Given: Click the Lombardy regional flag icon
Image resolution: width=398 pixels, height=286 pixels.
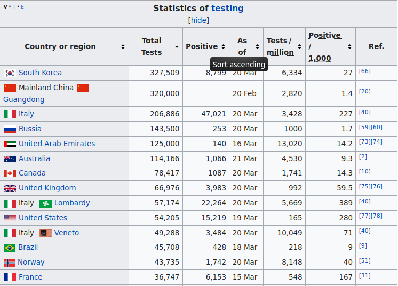Looking at the screenshot, I should (45, 203).
